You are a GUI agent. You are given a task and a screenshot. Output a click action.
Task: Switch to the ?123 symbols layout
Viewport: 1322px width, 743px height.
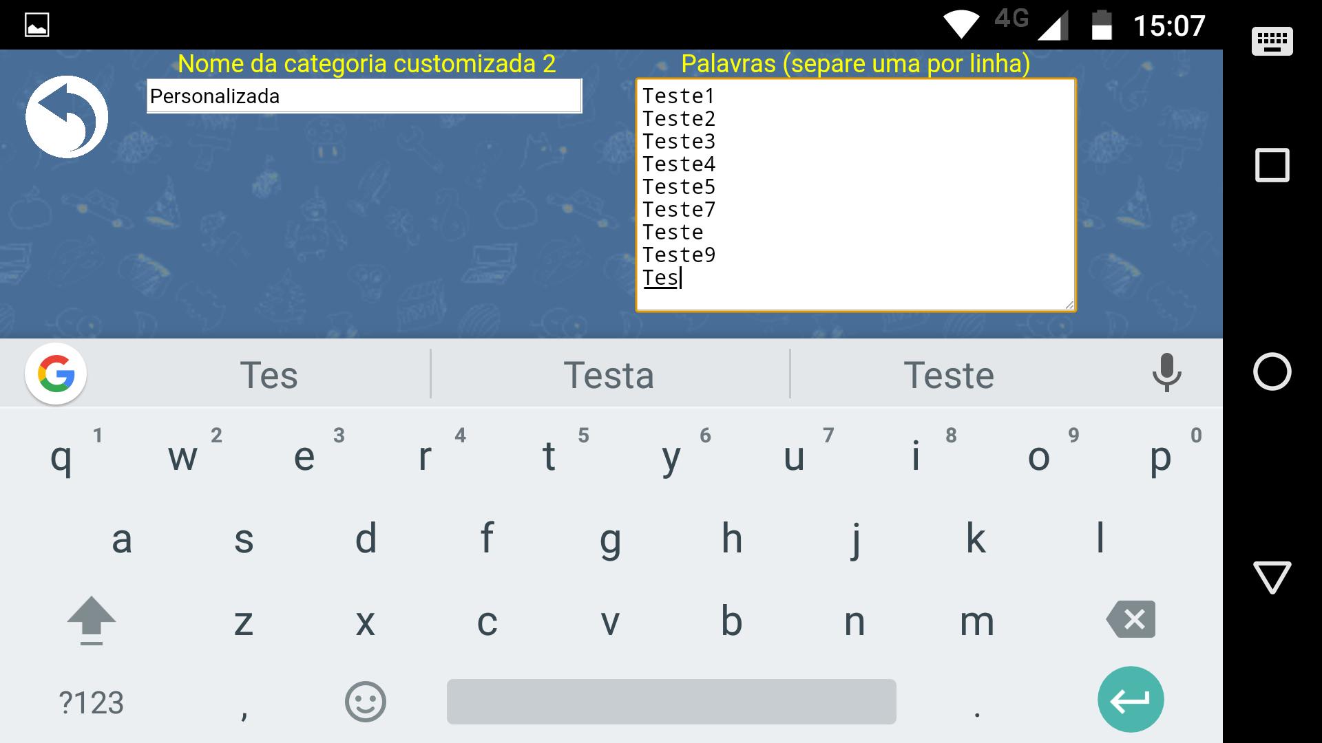point(90,701)
